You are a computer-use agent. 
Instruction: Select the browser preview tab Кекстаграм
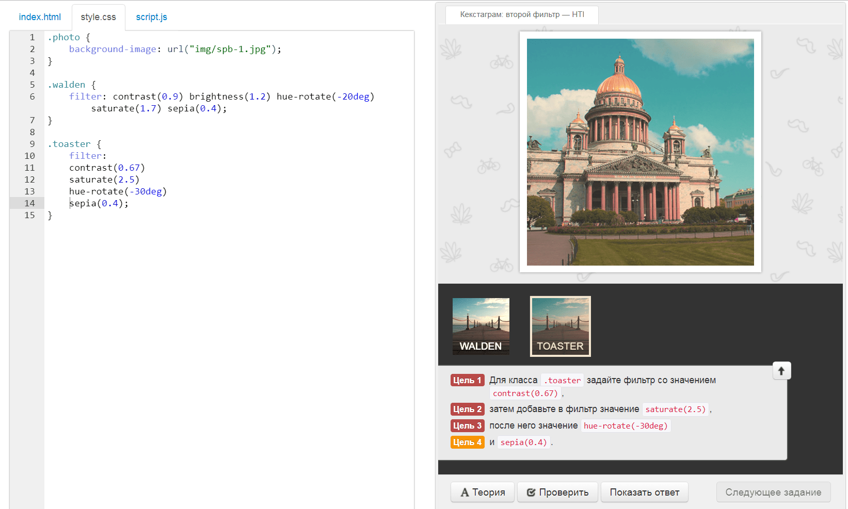pyautogui.click(x=522, y=14)
